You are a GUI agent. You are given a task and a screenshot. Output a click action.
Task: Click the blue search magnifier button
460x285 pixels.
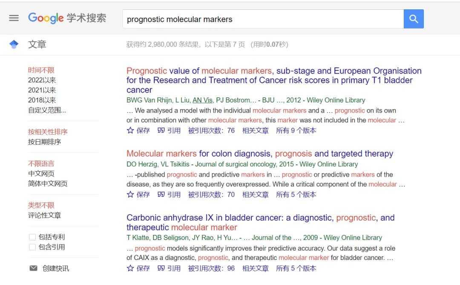click(x=413, y=19)
